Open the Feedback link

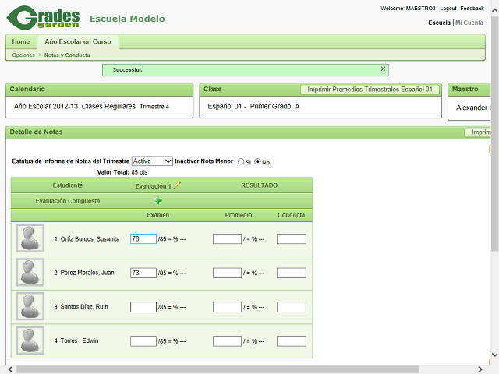(472, 9)
